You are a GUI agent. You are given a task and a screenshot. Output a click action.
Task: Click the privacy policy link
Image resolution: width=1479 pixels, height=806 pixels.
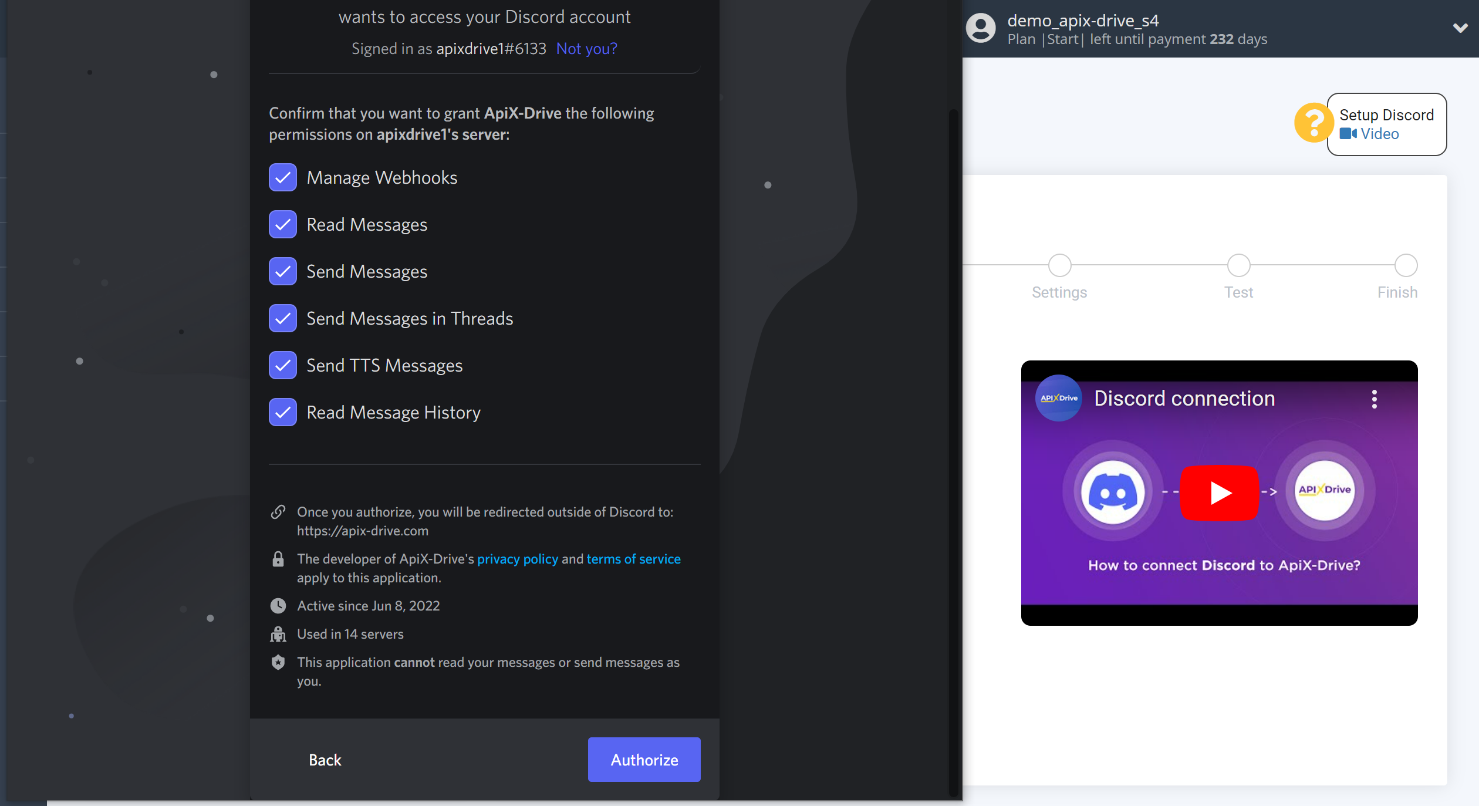[517, 558]
